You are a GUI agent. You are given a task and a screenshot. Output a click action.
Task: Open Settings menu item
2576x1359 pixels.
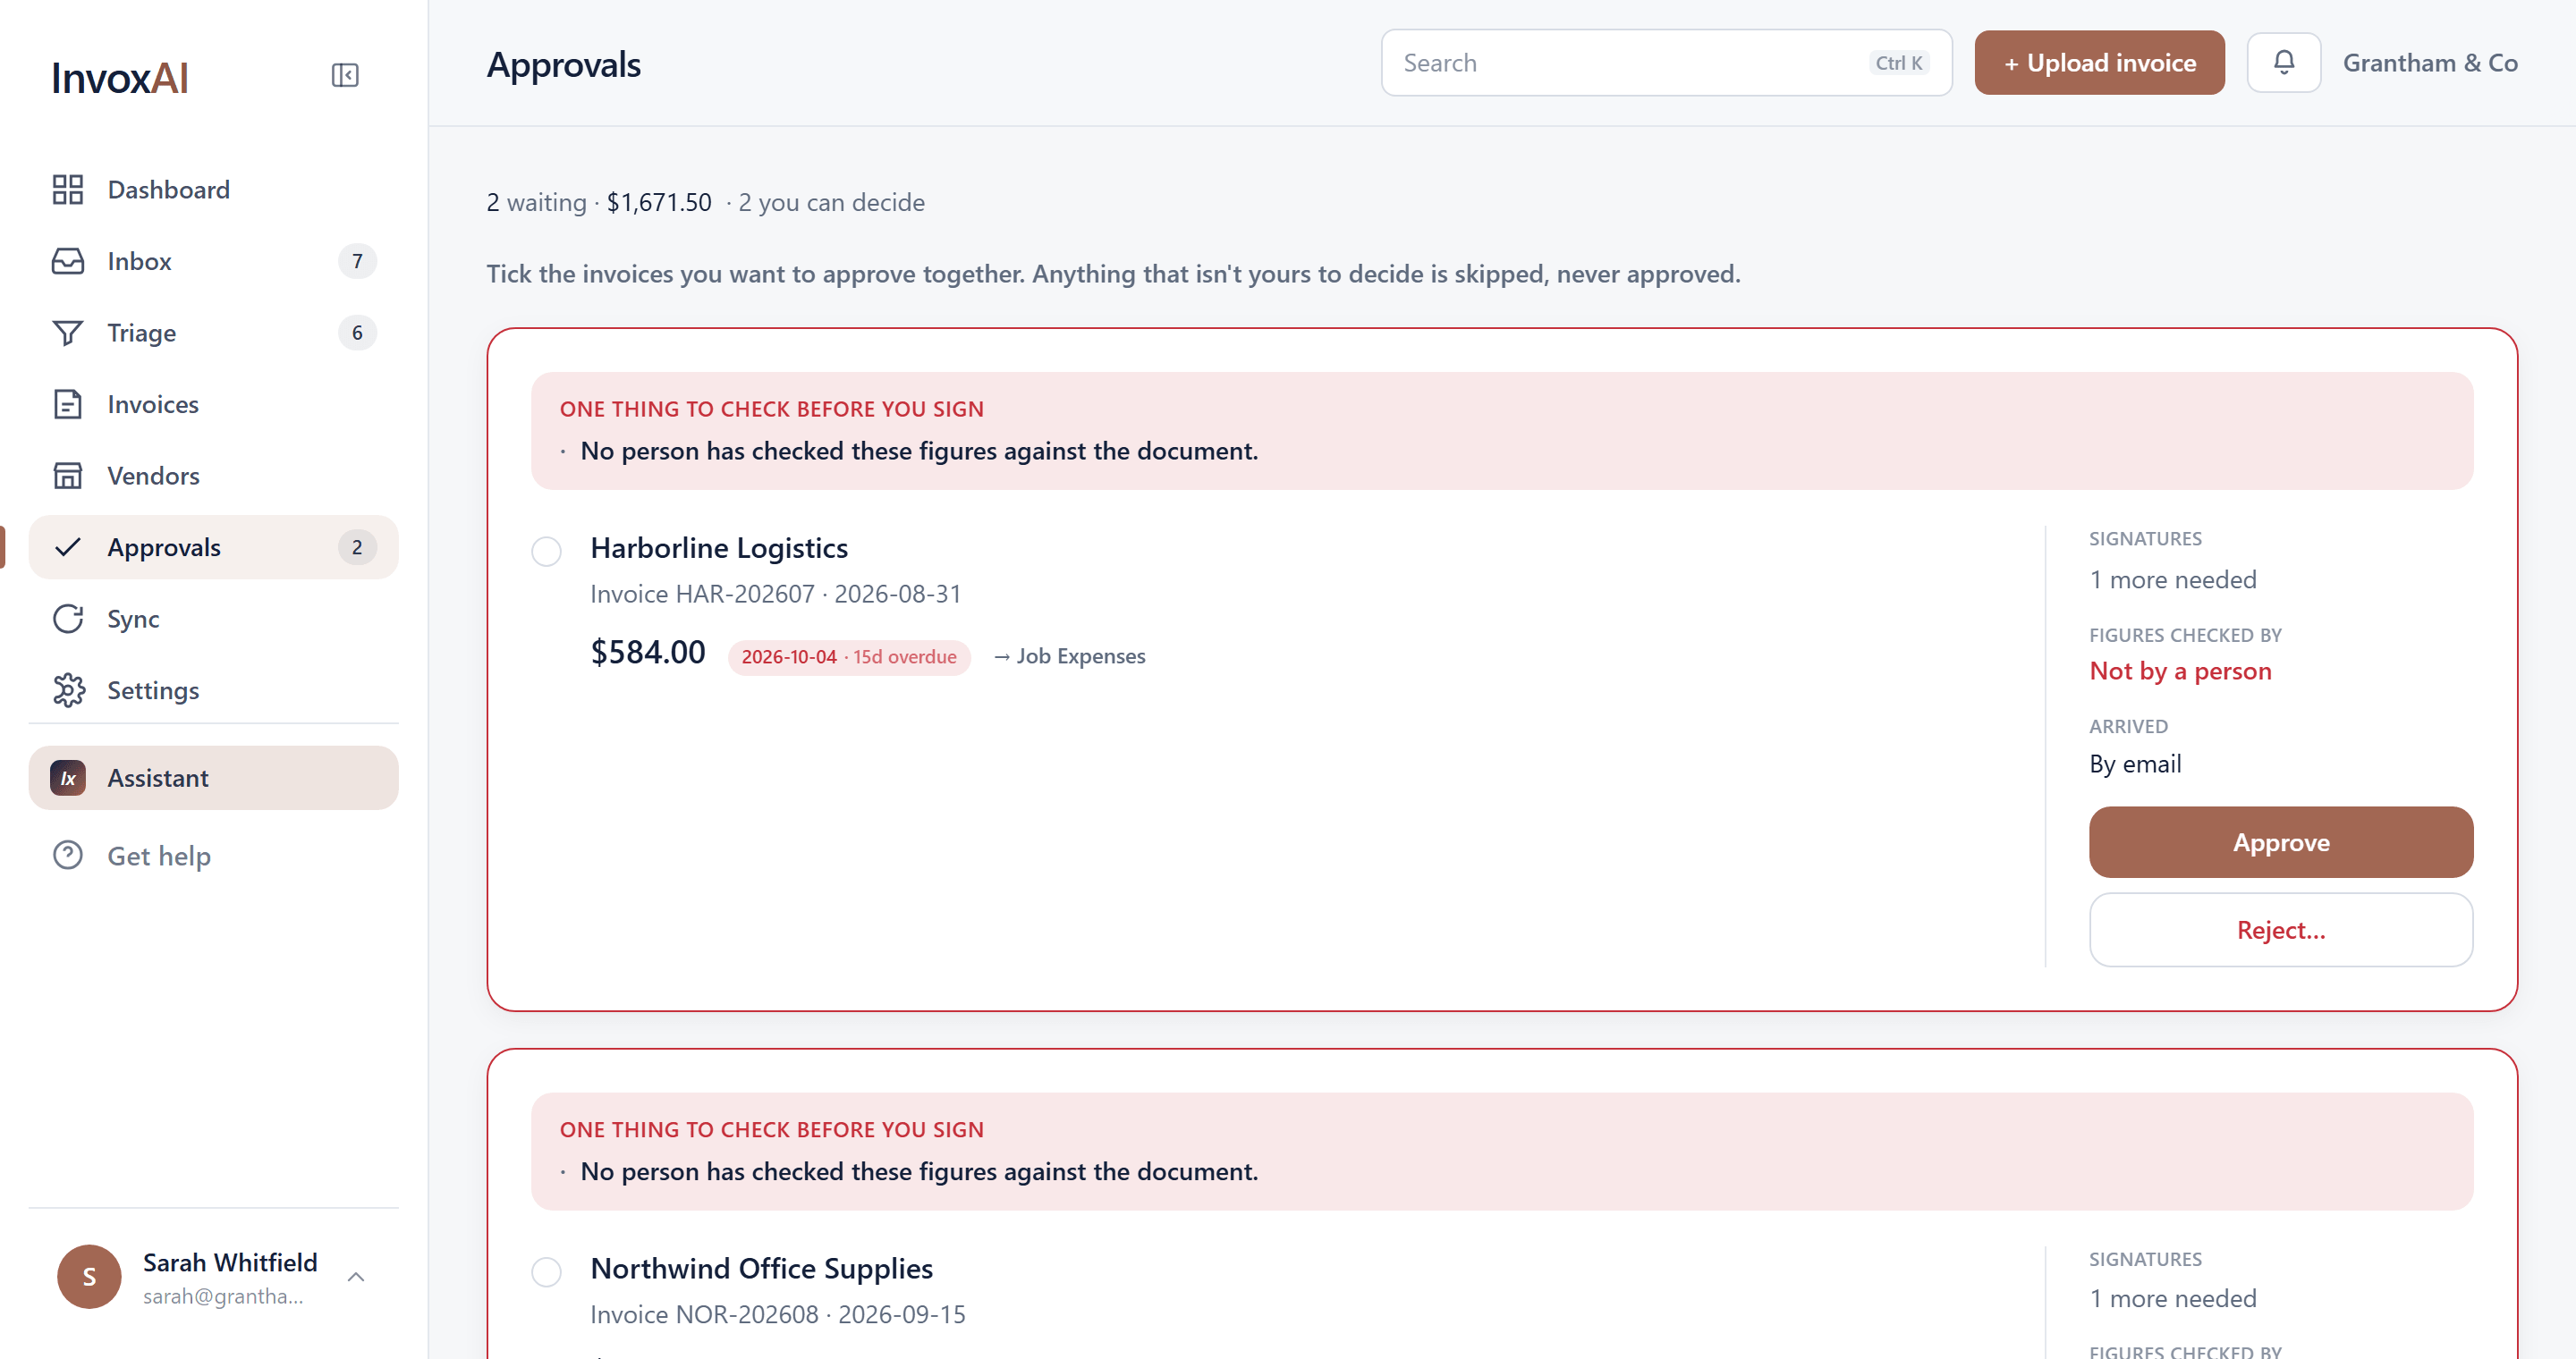[214, 690]
